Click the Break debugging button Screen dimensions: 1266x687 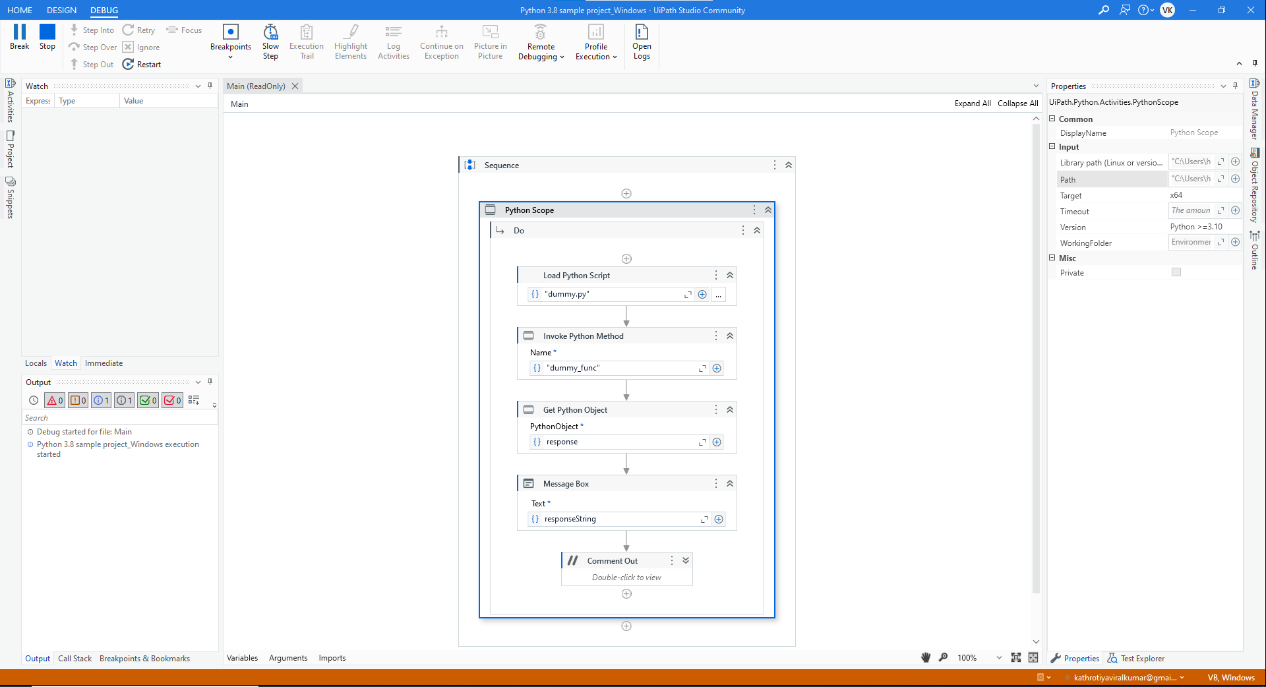point(19,37)
